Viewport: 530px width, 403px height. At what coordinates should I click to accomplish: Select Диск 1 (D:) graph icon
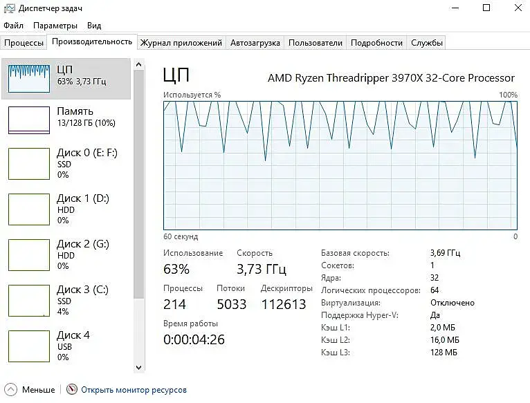29,209
